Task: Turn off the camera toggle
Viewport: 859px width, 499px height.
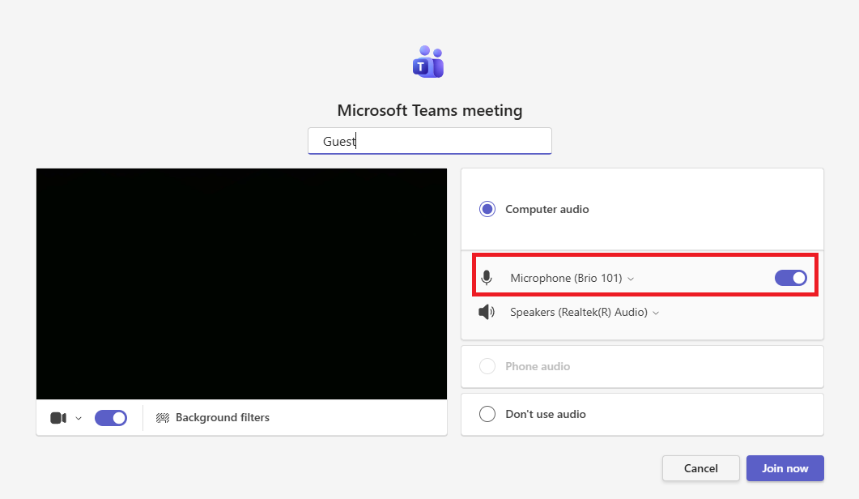Action: [x=111, y=418]
